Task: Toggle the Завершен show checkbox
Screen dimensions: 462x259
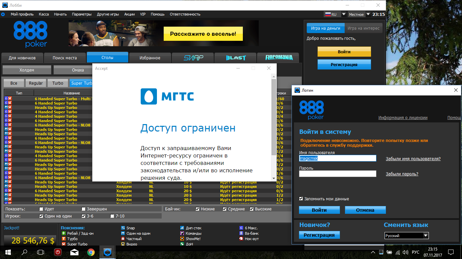Action: click(84, 209)
